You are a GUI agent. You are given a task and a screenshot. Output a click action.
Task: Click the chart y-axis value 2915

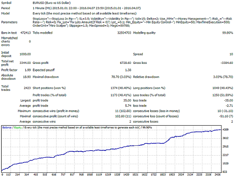226,147
